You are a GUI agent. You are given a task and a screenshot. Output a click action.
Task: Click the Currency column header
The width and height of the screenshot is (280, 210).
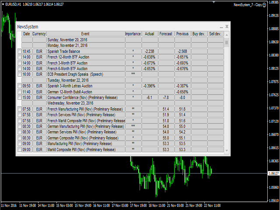[x=39, y=34]
